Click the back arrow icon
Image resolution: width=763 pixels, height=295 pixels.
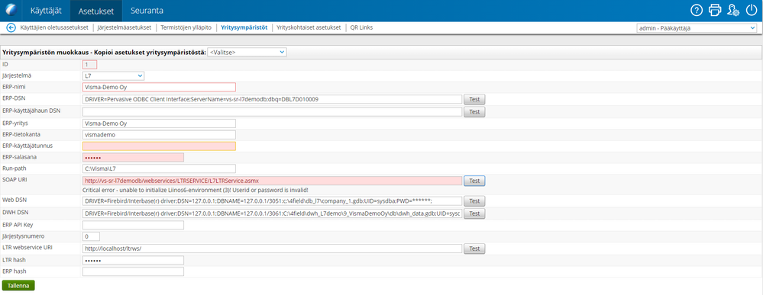click(11, 27)
